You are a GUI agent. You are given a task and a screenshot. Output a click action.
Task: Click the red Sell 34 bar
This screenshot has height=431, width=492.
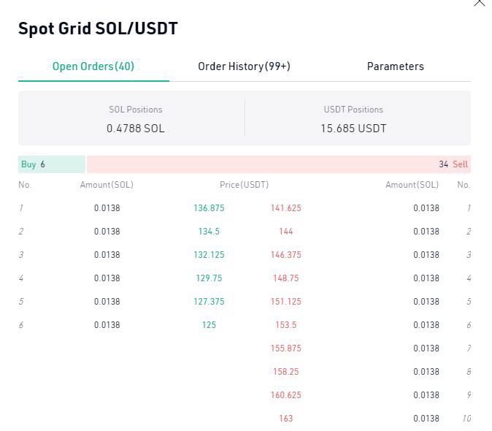[x=279, y=164]
